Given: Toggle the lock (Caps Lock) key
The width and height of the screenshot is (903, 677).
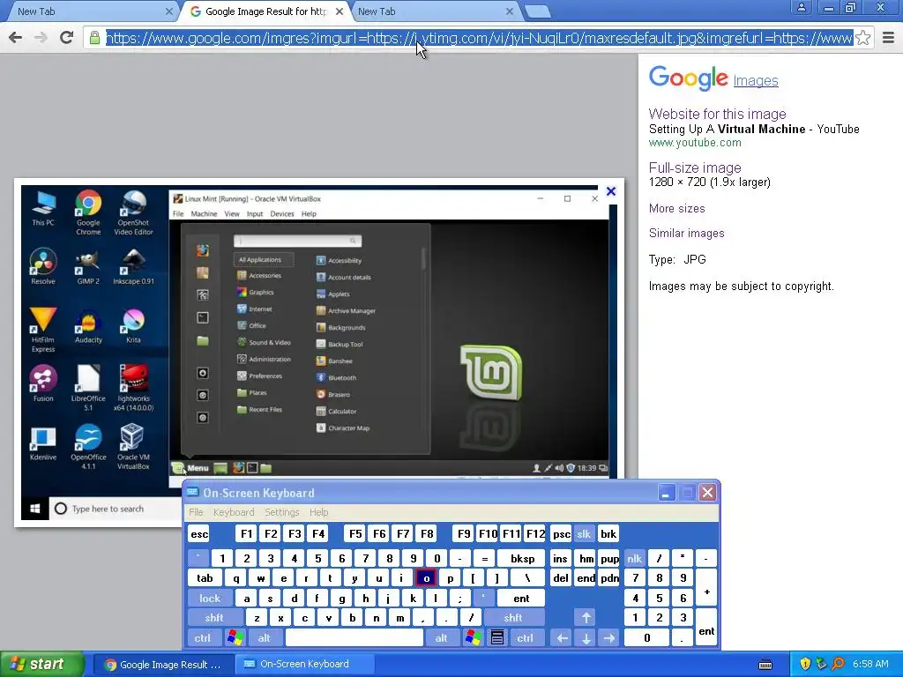Looking at the screenshot, I should point(210,599).
